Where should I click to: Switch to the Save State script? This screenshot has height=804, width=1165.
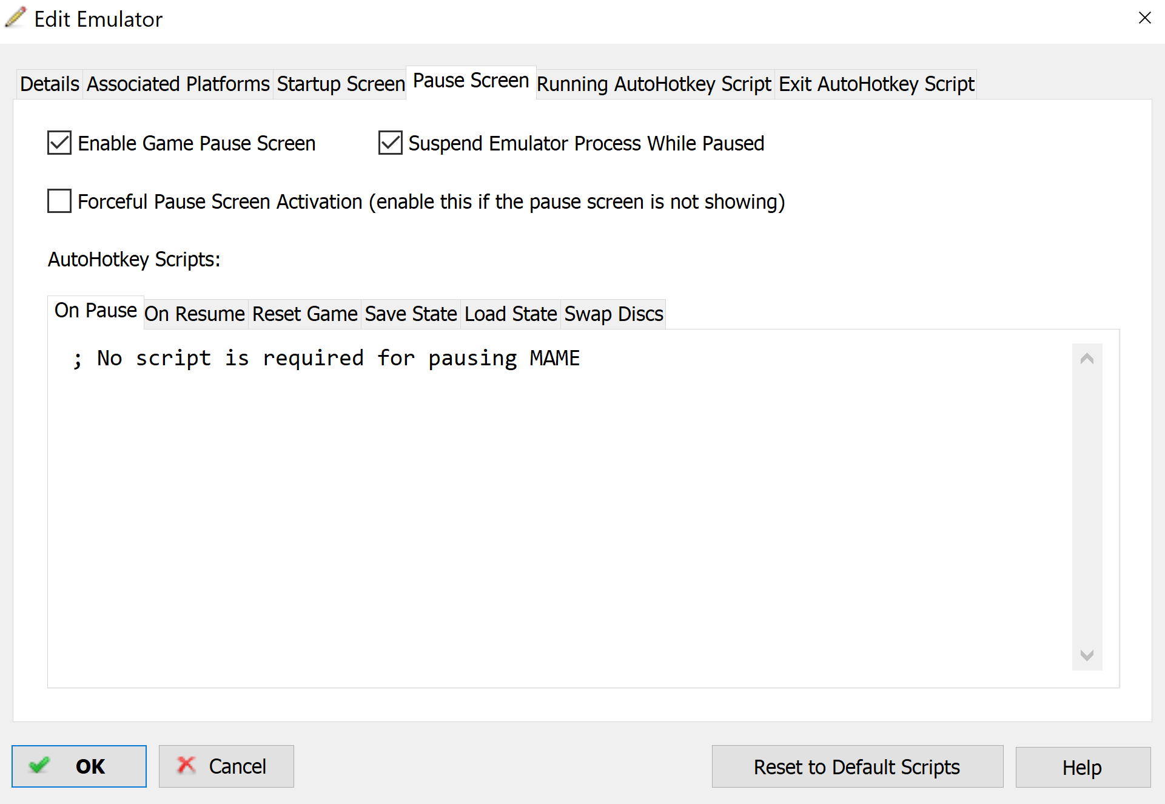click(411, 314)
